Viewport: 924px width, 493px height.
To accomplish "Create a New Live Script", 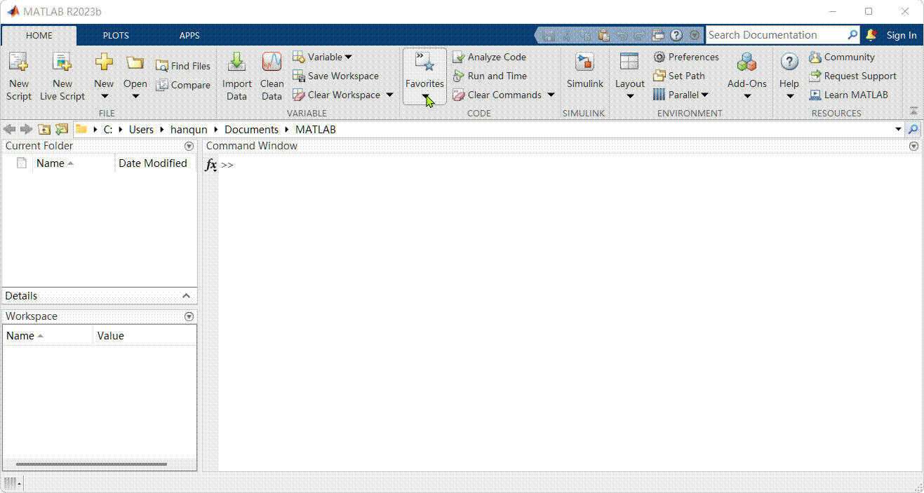I will click(x=62, y=76).
